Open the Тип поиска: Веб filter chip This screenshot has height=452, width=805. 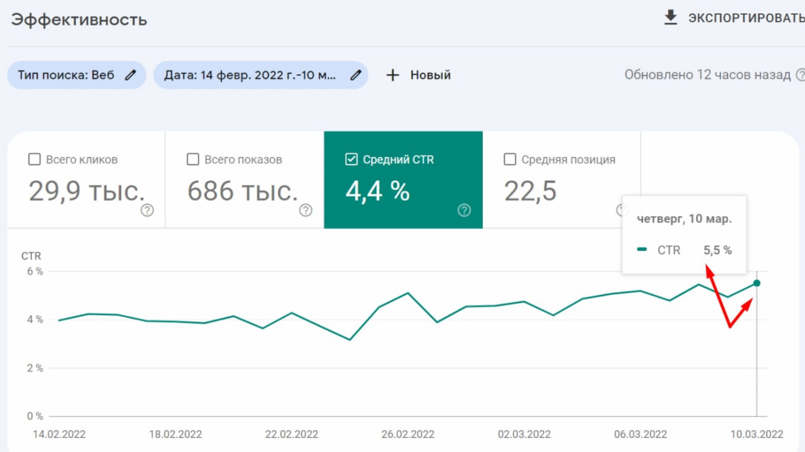point(66,75)
